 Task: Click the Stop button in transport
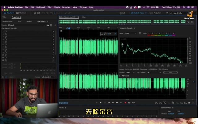(x=97, y=103)
